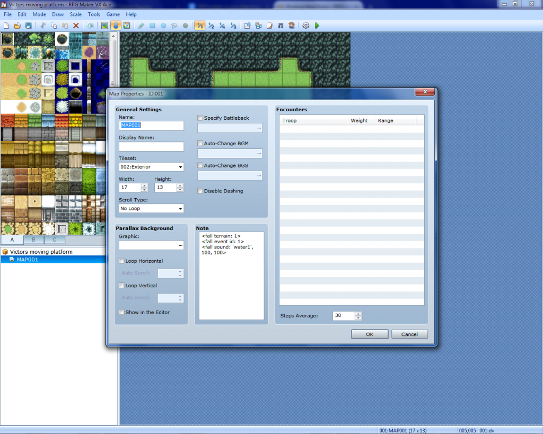Switch to tileset tab B
The height and width of the screenshot is (434, 543).
[x=33, y=240]
